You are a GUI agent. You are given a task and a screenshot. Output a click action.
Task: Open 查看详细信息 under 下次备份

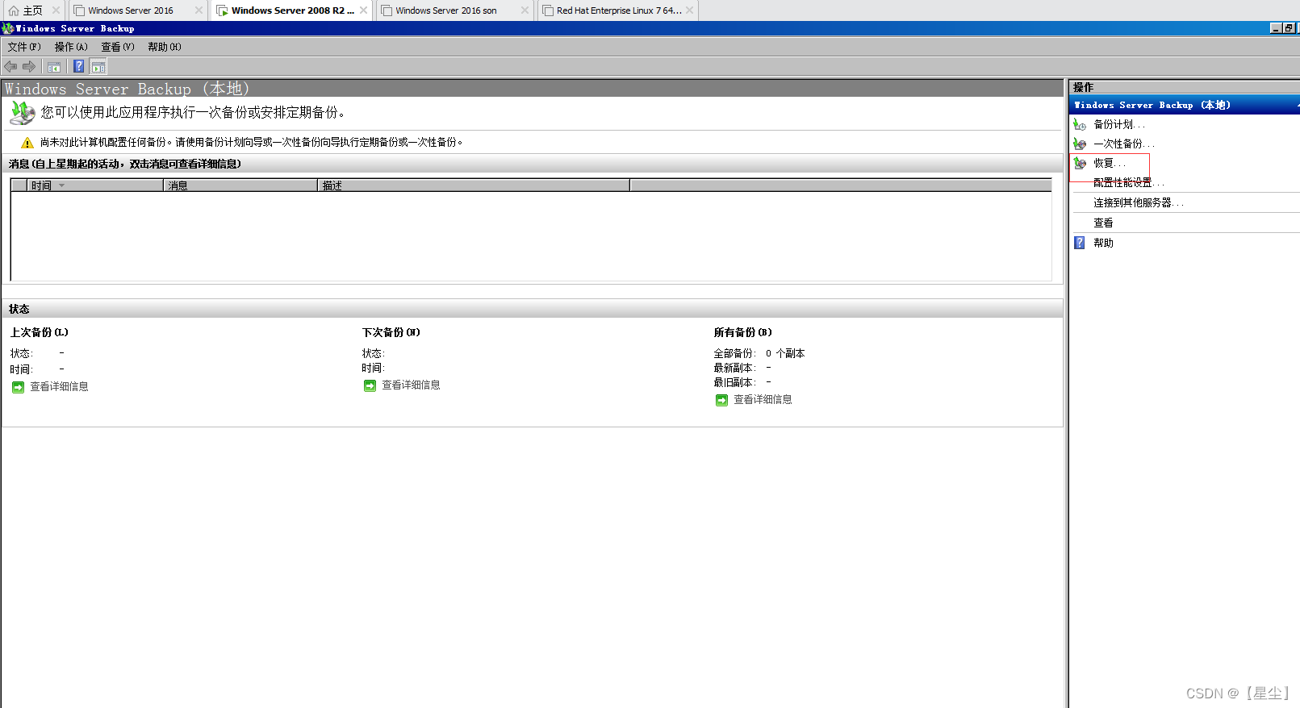point(411,385)
